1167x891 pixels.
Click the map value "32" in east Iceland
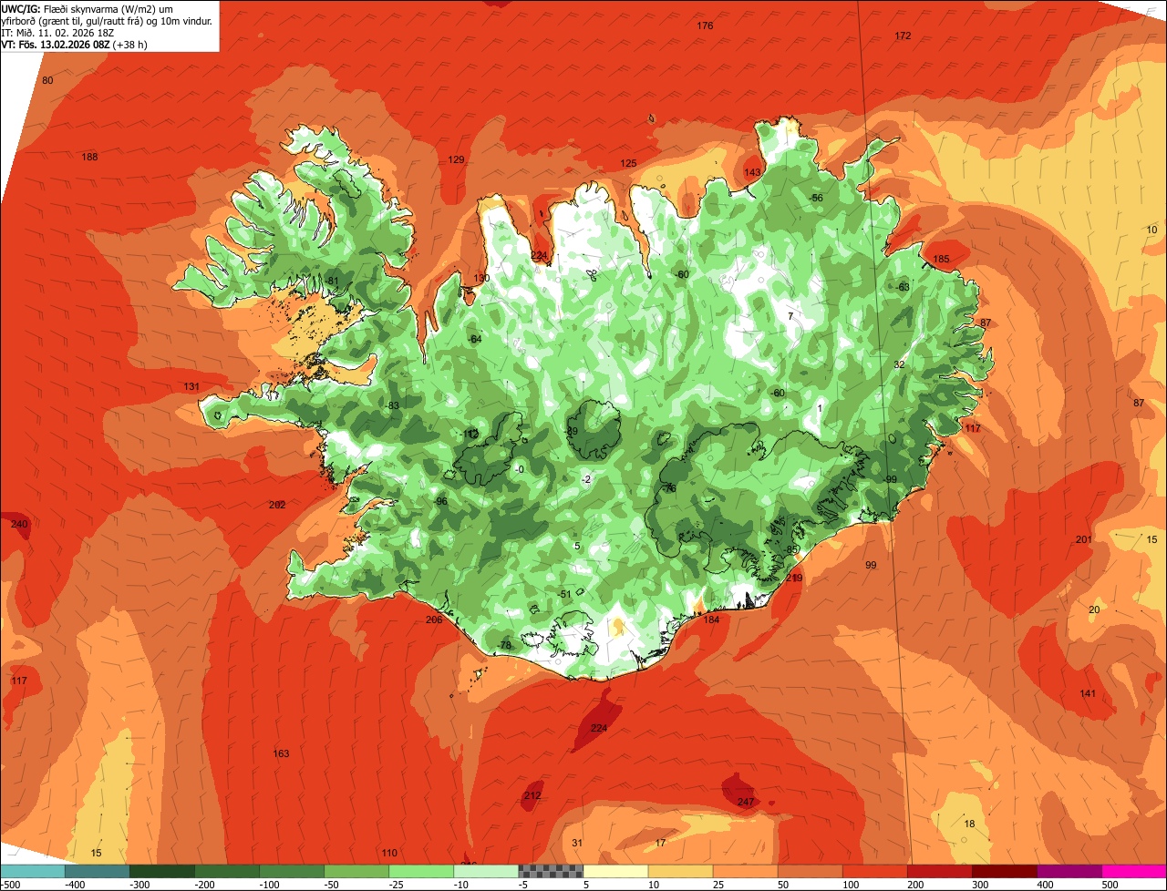click(x=899, y=364)
